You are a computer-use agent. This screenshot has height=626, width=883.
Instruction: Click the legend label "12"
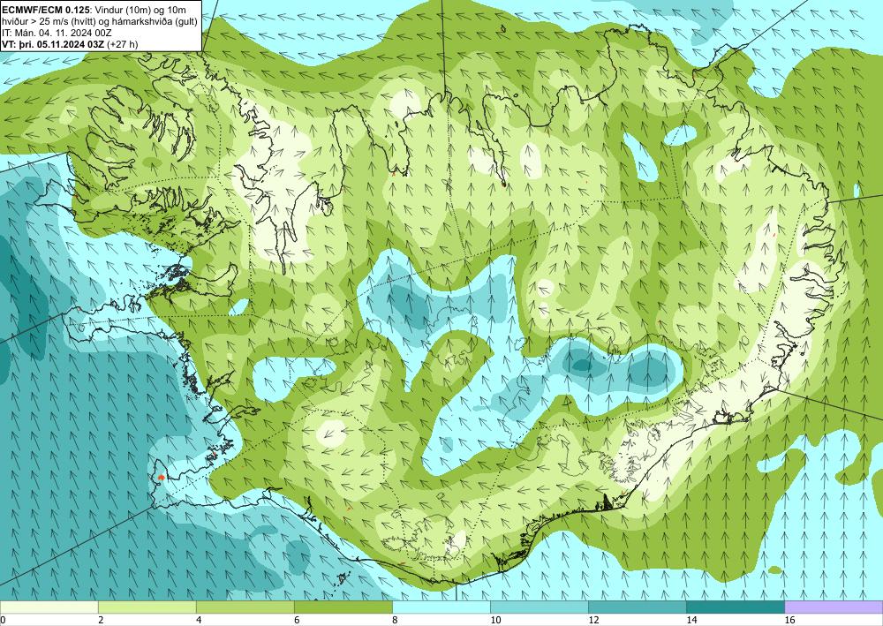click(592, 620)
